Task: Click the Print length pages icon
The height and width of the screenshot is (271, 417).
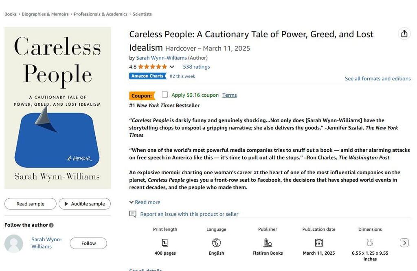Action: coord(165,243)
